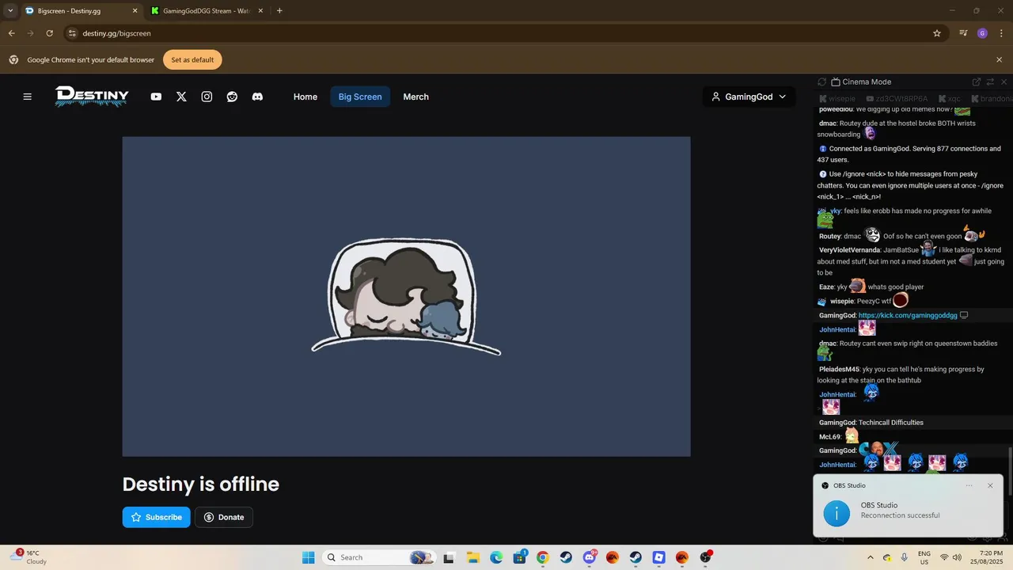Image resolution: width=1013 pixels, height=570 pixels.
Task: Close the chat panel
Action: (x=1004, y=82)
